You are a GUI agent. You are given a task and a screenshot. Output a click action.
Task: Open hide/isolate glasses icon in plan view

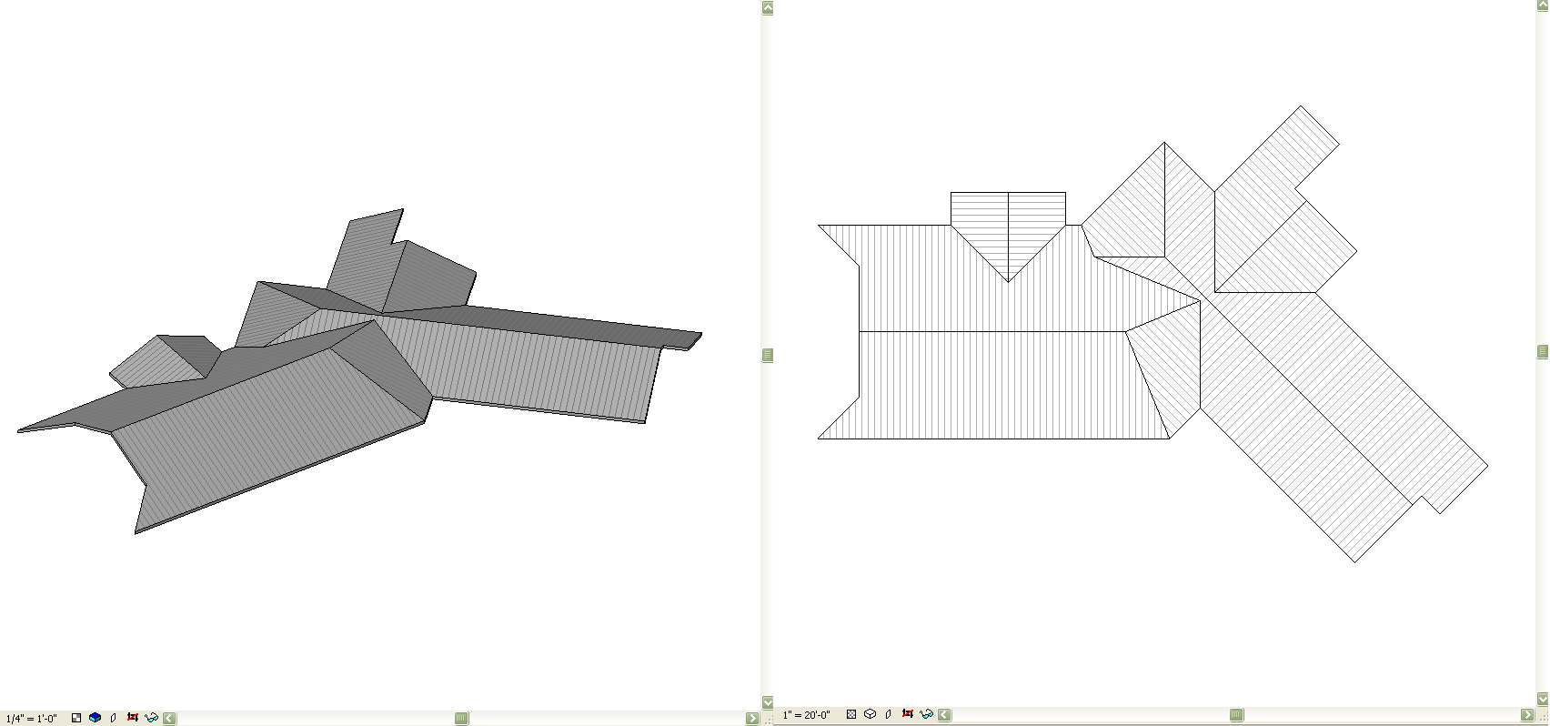(x=926, y=714)
